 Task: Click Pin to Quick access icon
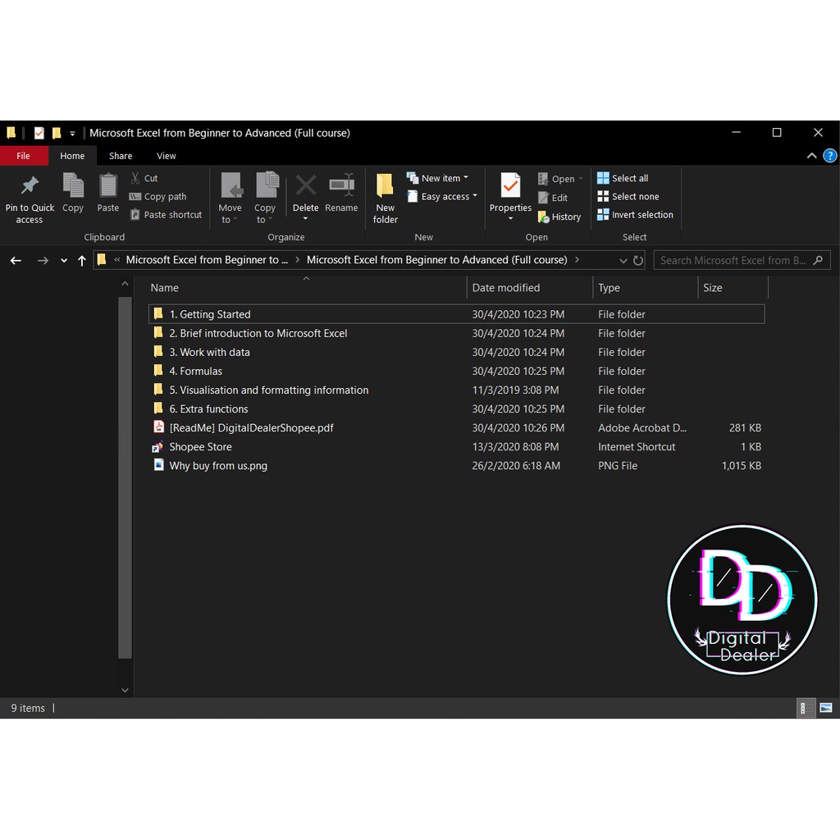[30, 186]
